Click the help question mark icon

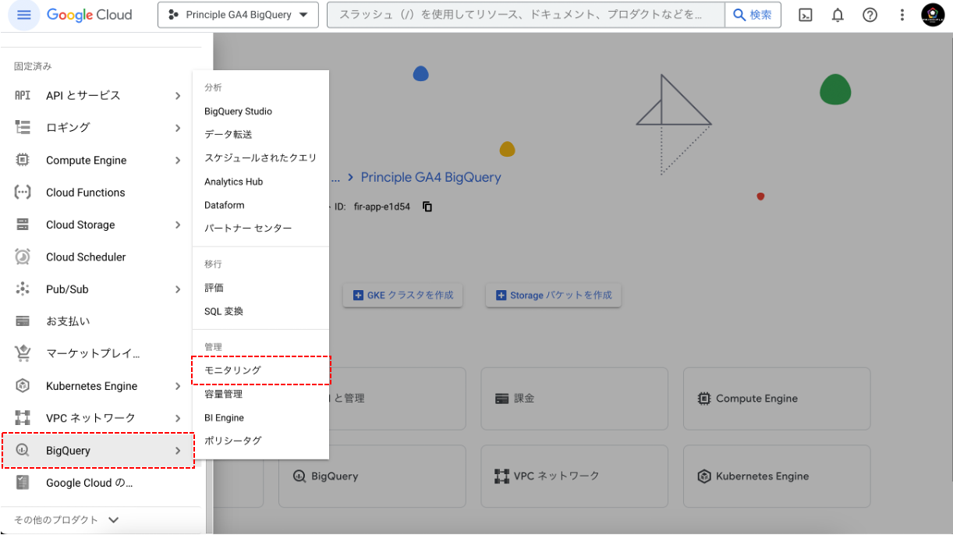tap(870, 15)
